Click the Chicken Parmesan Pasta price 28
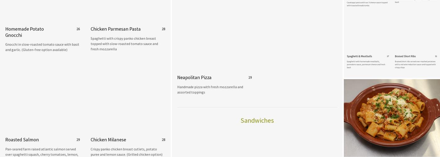The height and width of the screenshot is (157, 440). coord(163,29)
